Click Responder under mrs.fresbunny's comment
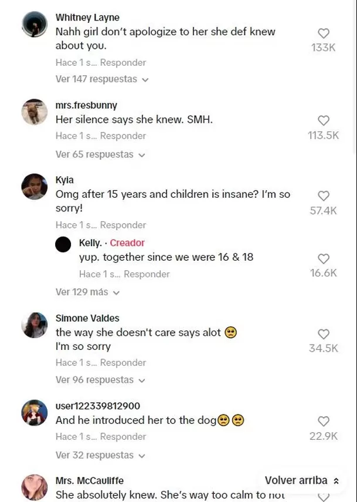Image resolution: width=357 pixels, height=502 pixels. (x=125, y=136)
